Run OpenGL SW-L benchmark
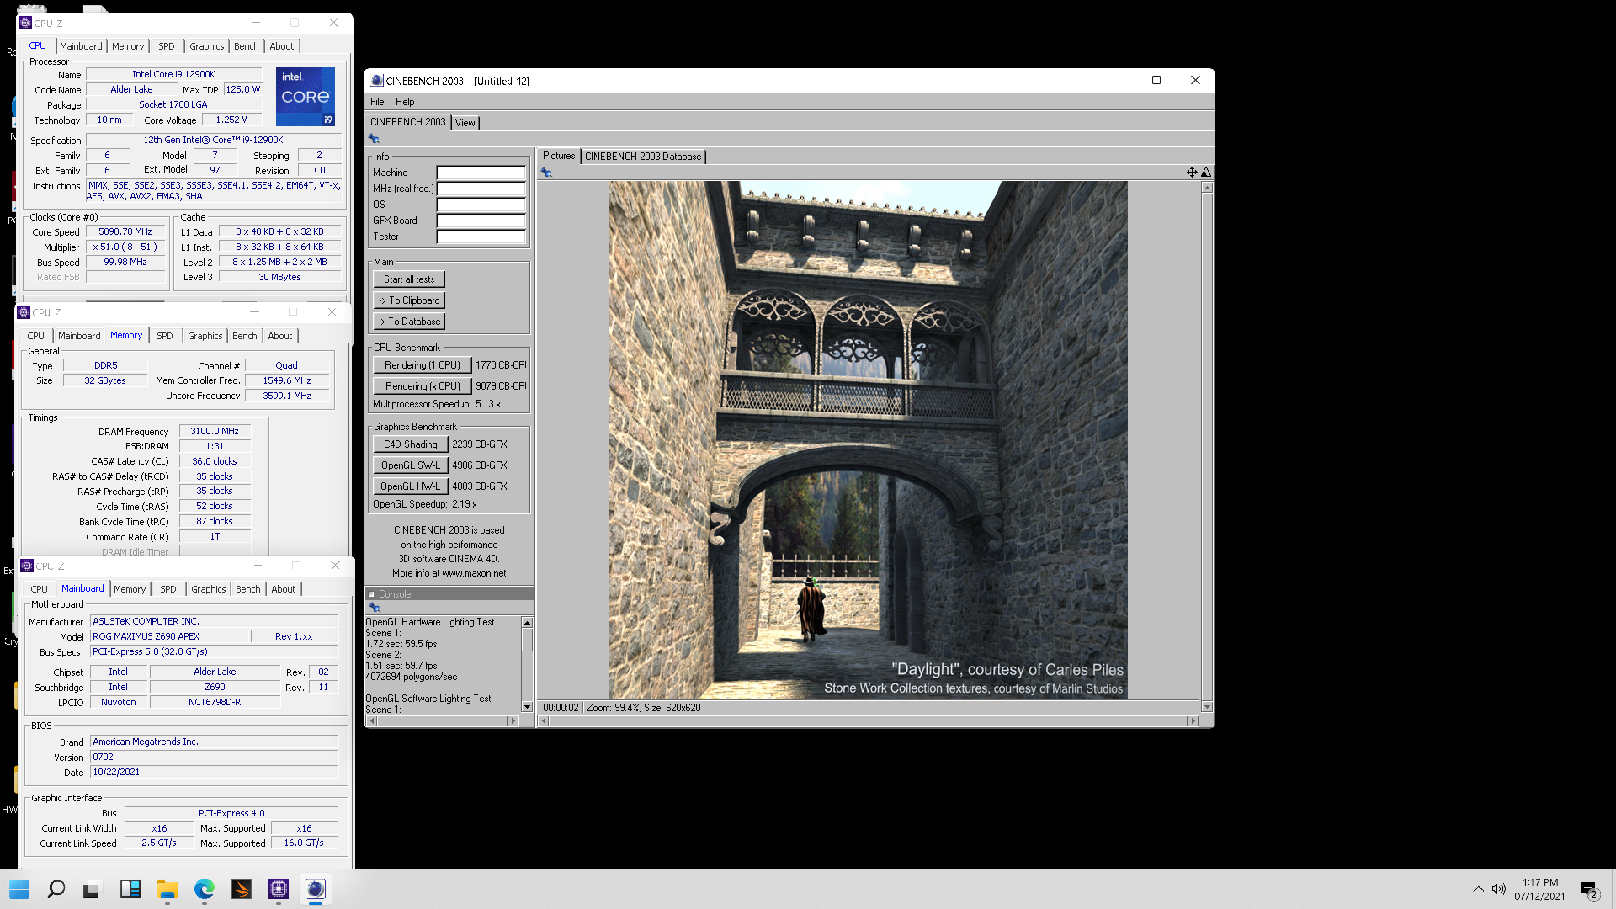 click(410, 465)
